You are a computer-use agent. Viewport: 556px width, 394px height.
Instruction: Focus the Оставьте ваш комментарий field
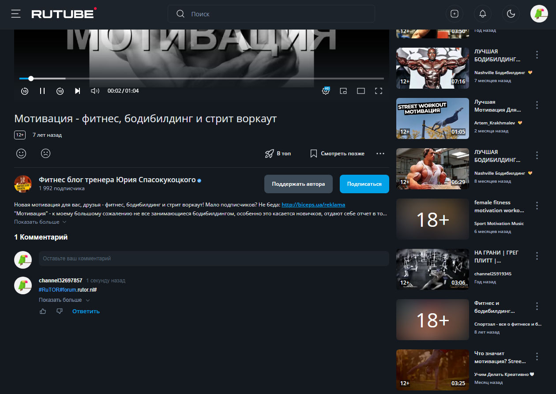tap(214, 259)
